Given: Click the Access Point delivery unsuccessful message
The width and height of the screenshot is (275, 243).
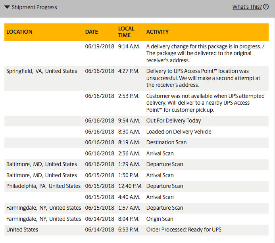Looking at the screenshot, I should coord(202,78).
